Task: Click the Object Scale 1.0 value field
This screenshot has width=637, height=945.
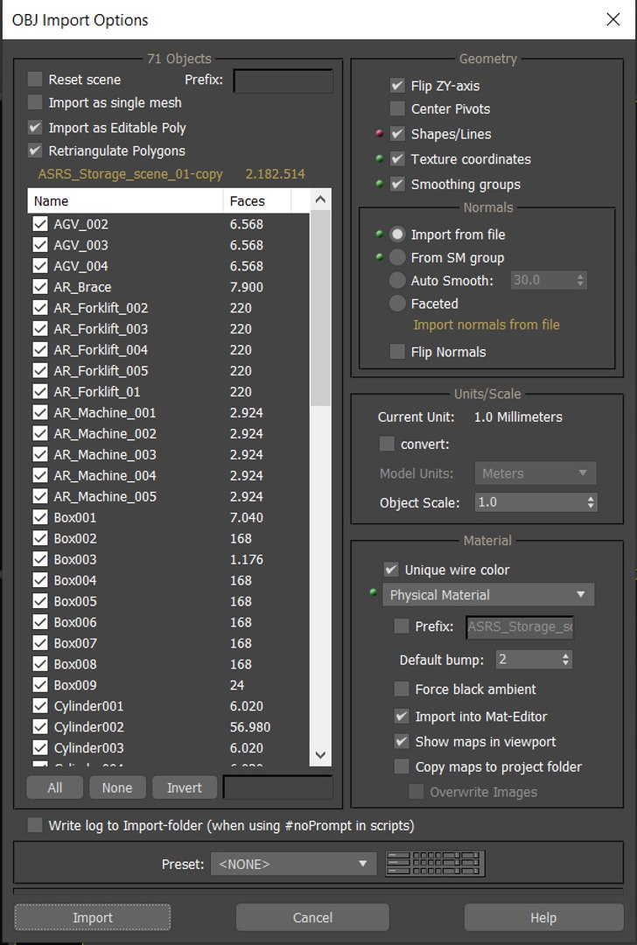Action: [x=529, y=502]
